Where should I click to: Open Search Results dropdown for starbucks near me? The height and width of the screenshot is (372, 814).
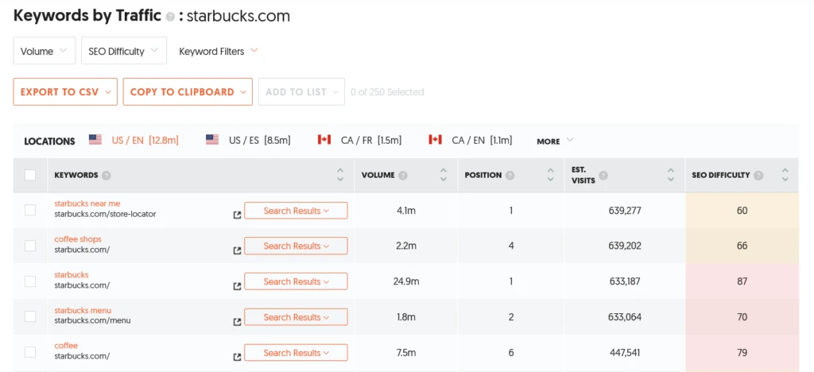click(x=296, y=211)
